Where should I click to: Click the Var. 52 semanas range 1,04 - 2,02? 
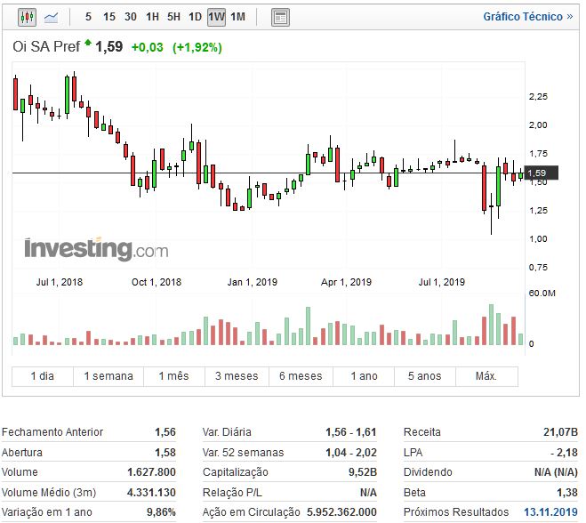point(351,453)
